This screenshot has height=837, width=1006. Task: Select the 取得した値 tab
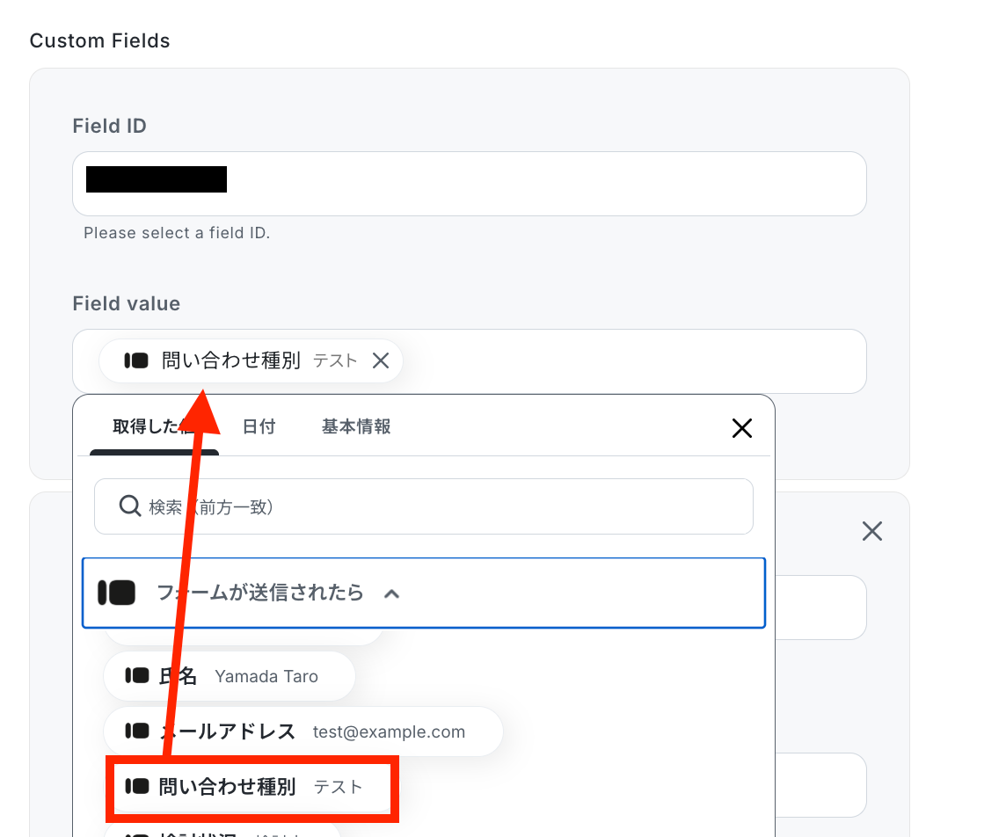[154, 426]
